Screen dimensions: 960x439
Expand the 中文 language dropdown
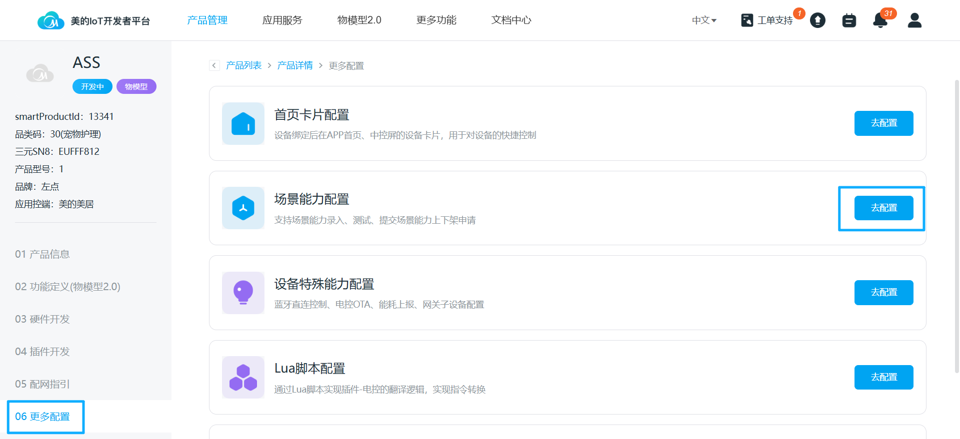pyautogui.click(x=704, y=20)
